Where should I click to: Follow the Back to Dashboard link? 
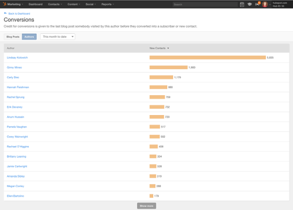click(x=19, y=13)
